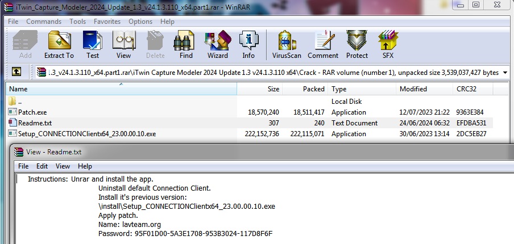Click the Protect archive icon
514x244 pixels.
coord(357,45)
